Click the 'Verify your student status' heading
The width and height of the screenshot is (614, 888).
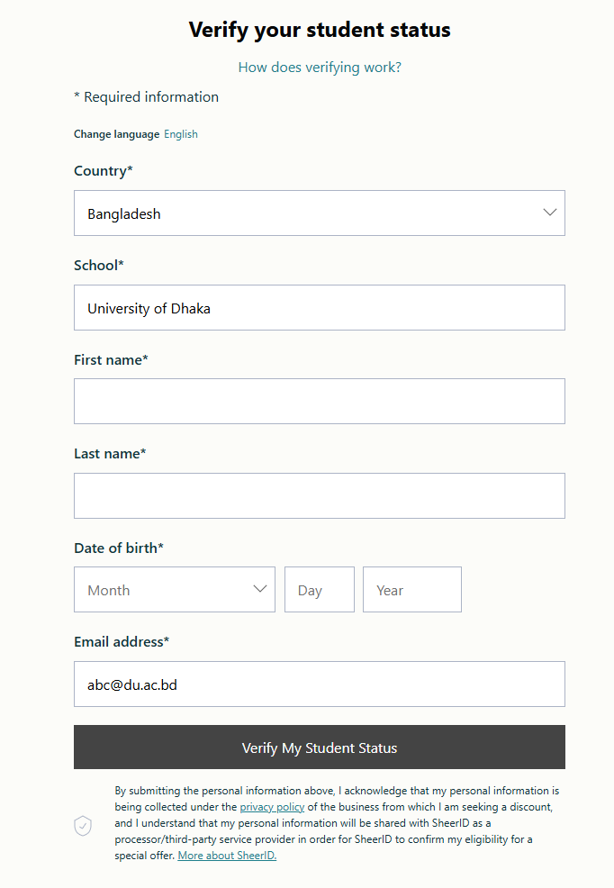click(x=320, y=30)
